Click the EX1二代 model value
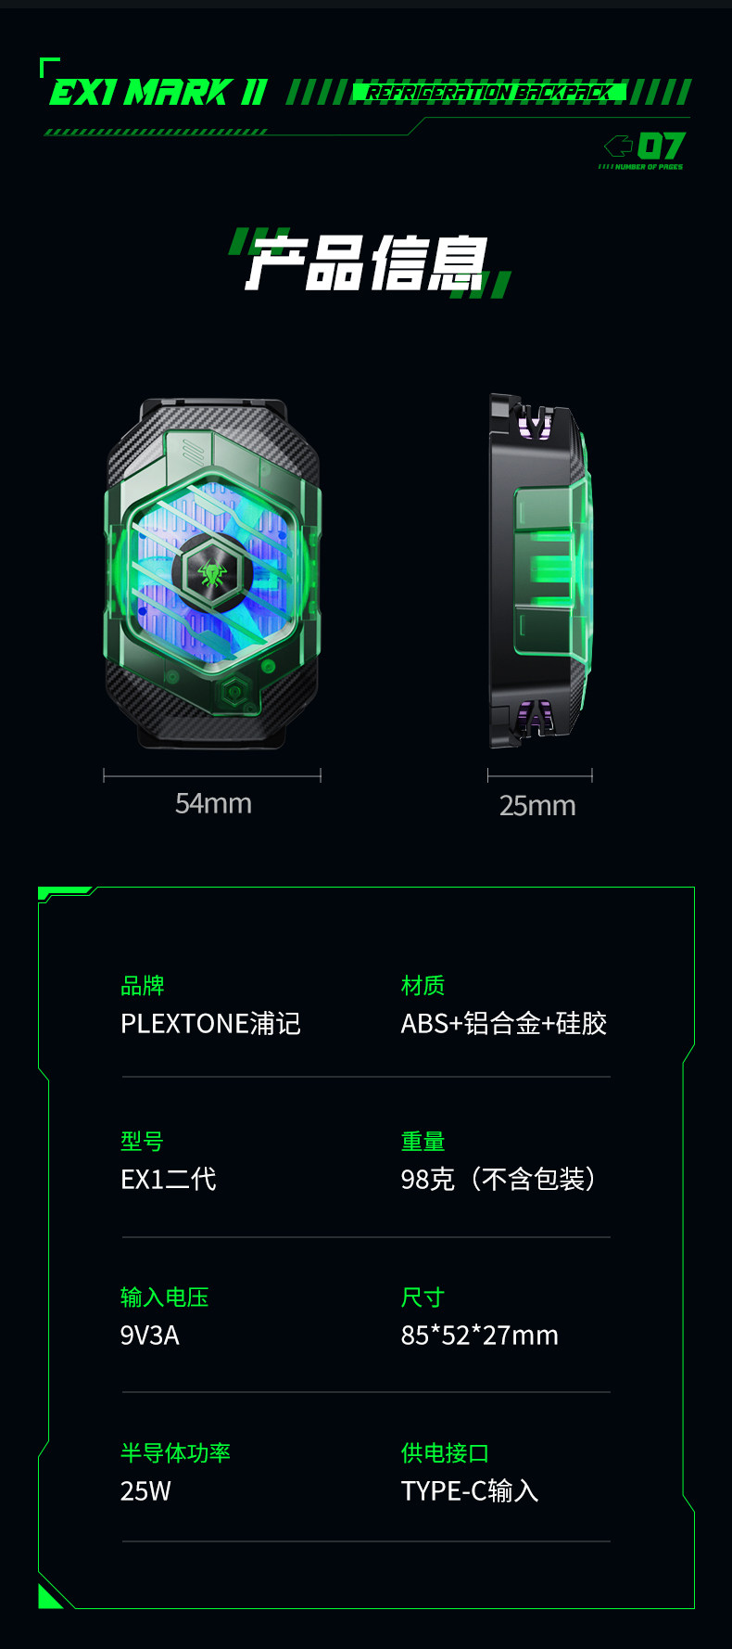732x1649 pixels. [x=168, y=1179]
